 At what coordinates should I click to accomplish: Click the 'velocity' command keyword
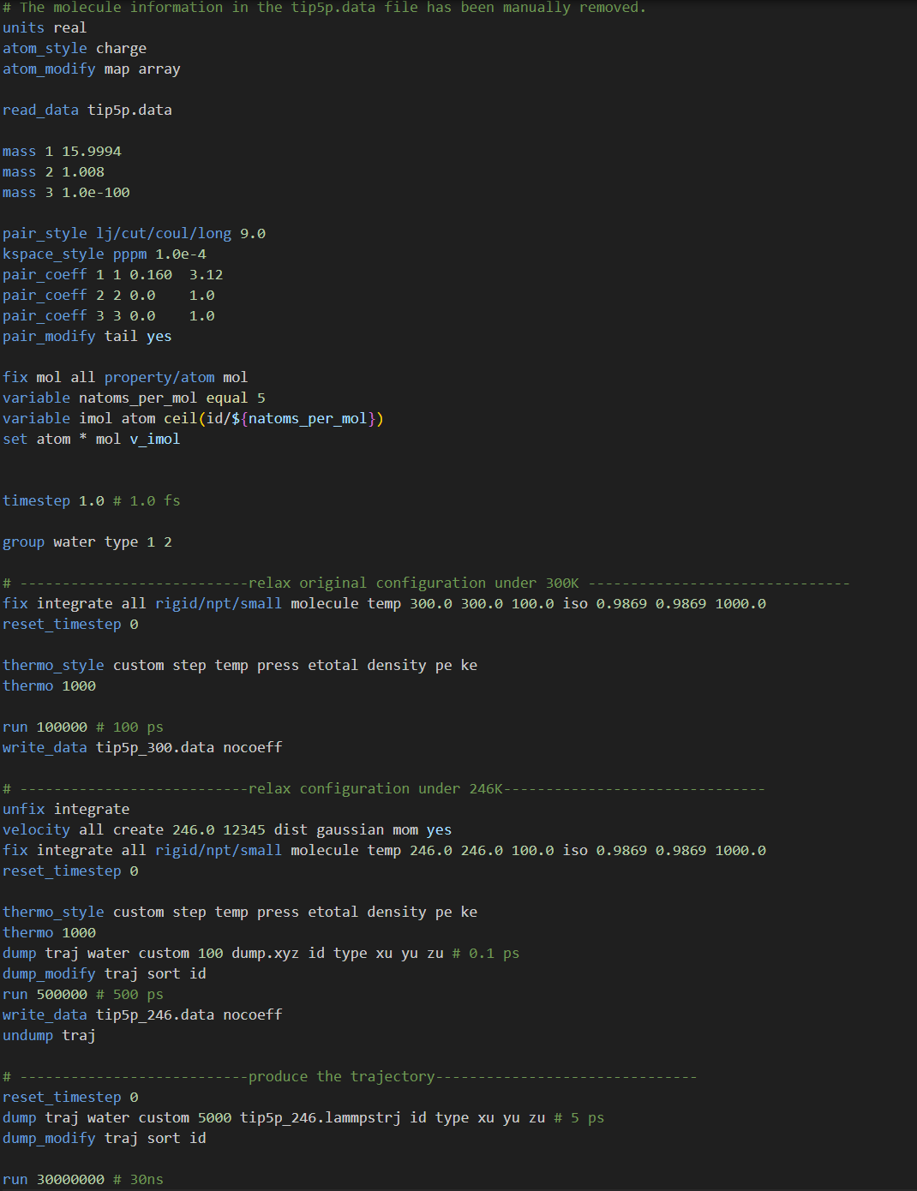click(36, 829)
